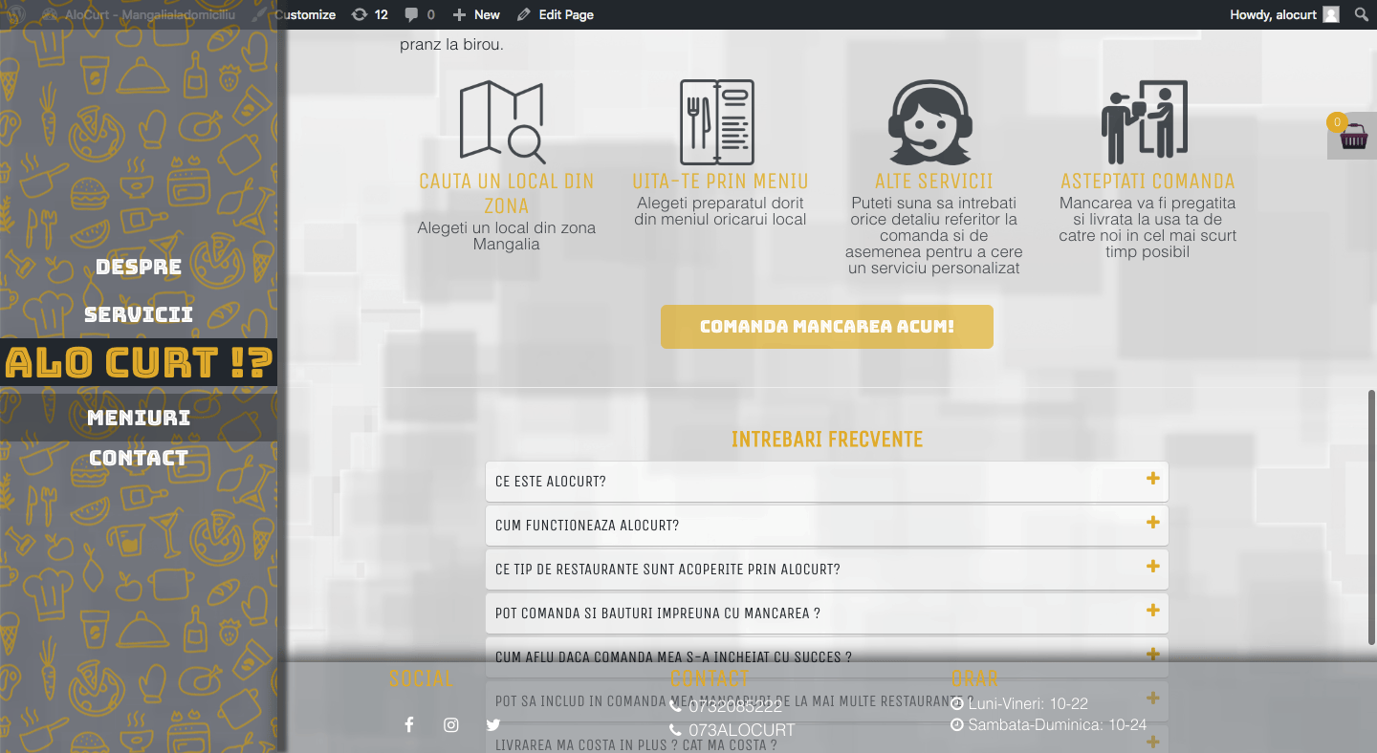Click the 'Comanda mancarea acum!' button
The height and width of the screenshot is (753, 1377).
coord(827,327)
